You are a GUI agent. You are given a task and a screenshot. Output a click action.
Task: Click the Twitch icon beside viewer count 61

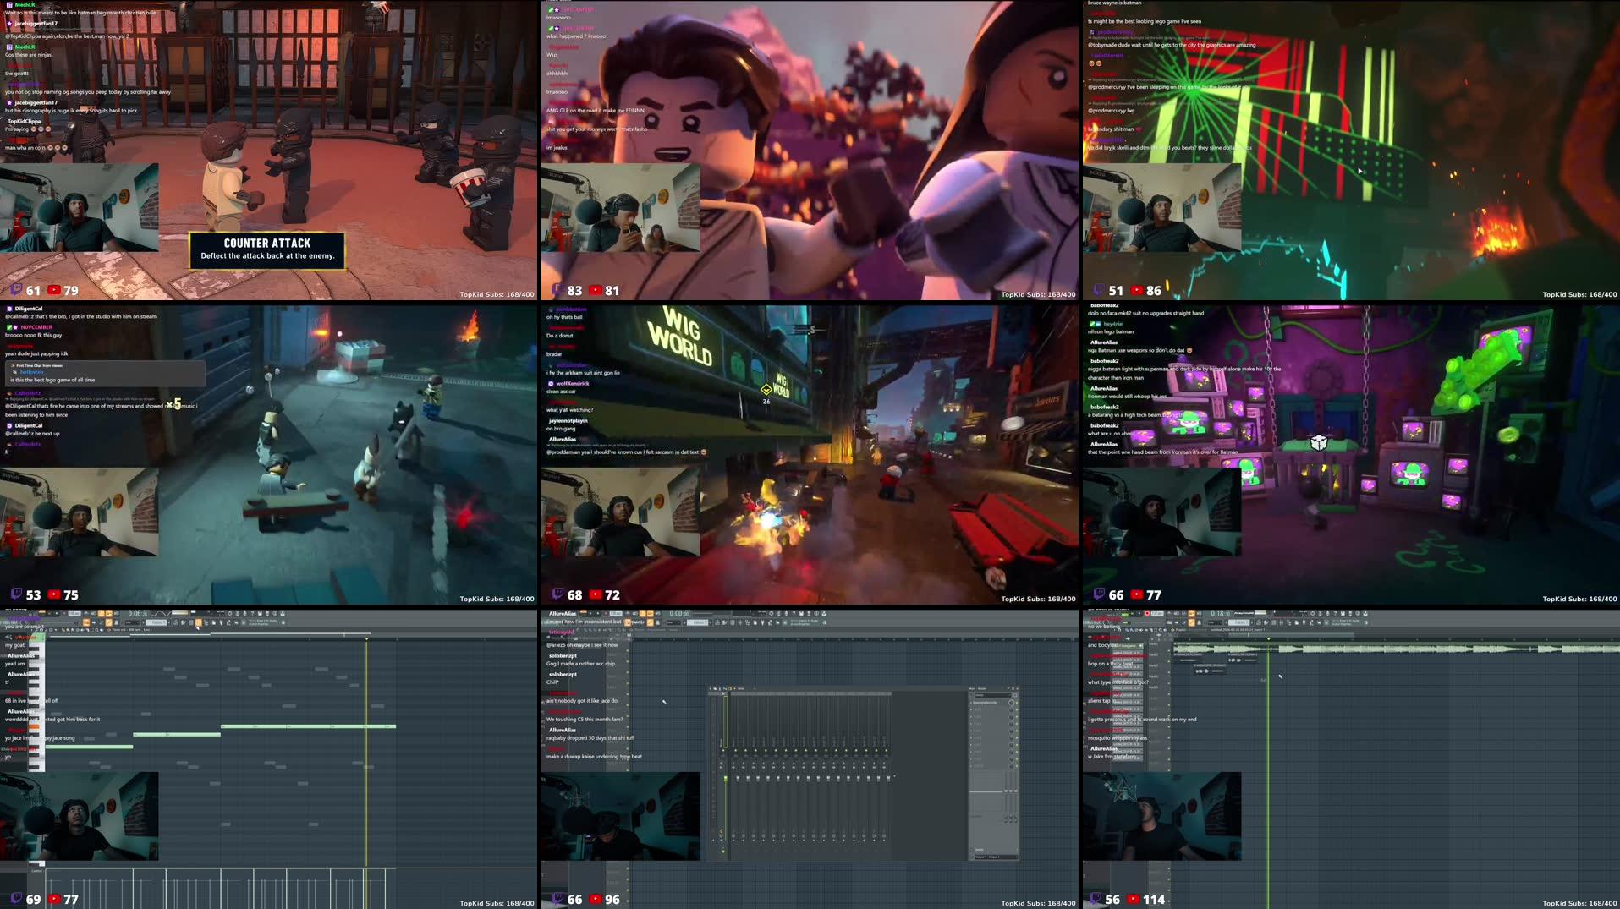tap(16, 290)
